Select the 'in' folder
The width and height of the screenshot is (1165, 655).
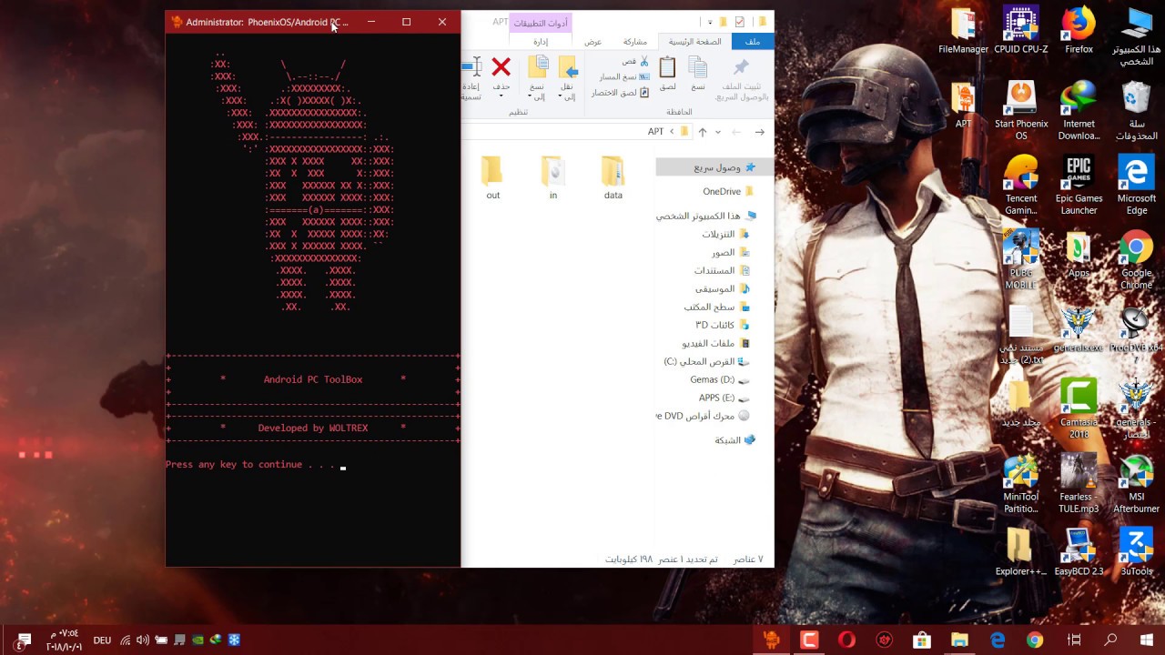click(552, 177)
